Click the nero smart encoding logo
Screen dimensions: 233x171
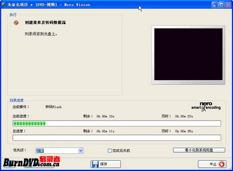click(x=206, y=107)
